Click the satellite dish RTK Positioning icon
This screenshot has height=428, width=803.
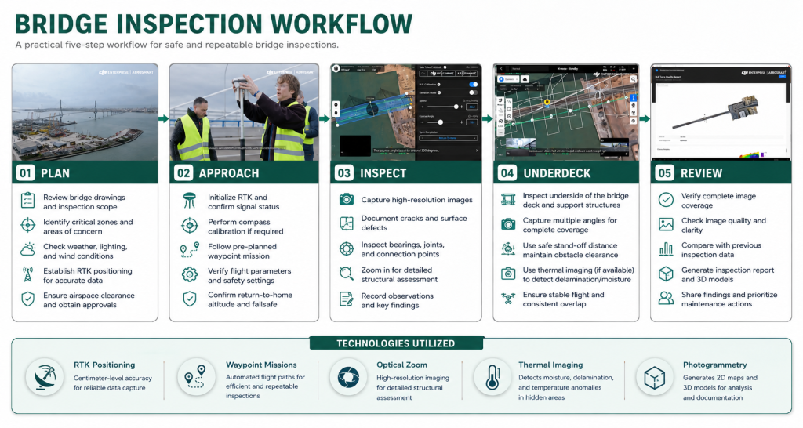tap(45, 377)
